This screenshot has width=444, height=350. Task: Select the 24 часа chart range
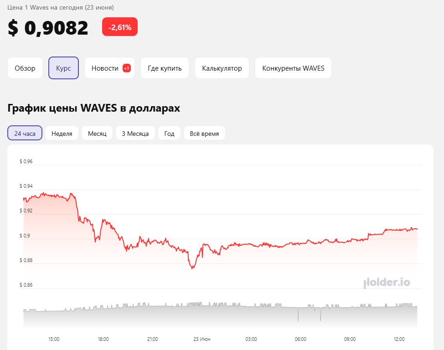tap(25, 133)
